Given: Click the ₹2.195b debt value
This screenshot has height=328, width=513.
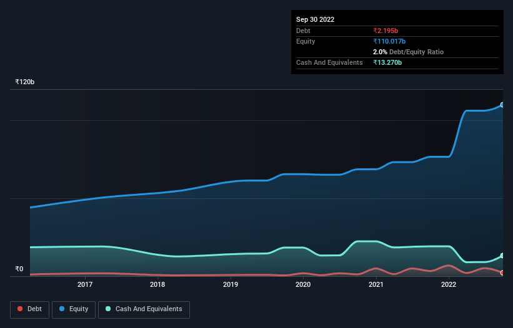Looking at the screenshot, I should click(386, 31).
